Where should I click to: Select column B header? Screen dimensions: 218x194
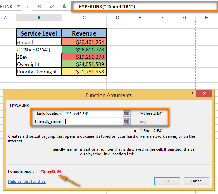point(39,17)
